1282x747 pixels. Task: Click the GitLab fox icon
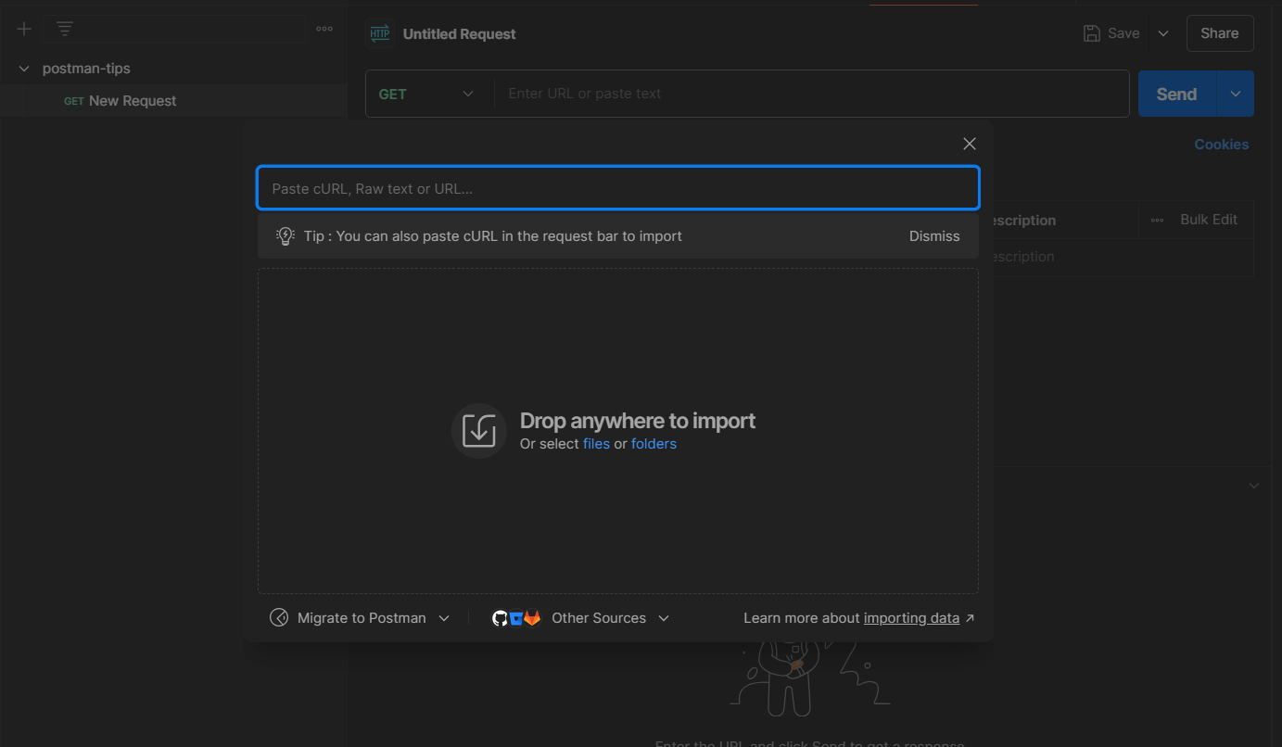tap(532, 618)
